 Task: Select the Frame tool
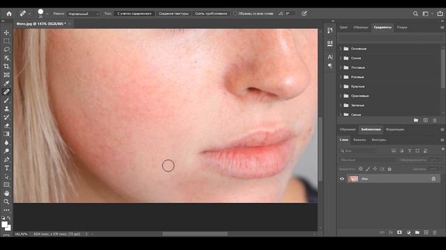[x=6, y=75]
